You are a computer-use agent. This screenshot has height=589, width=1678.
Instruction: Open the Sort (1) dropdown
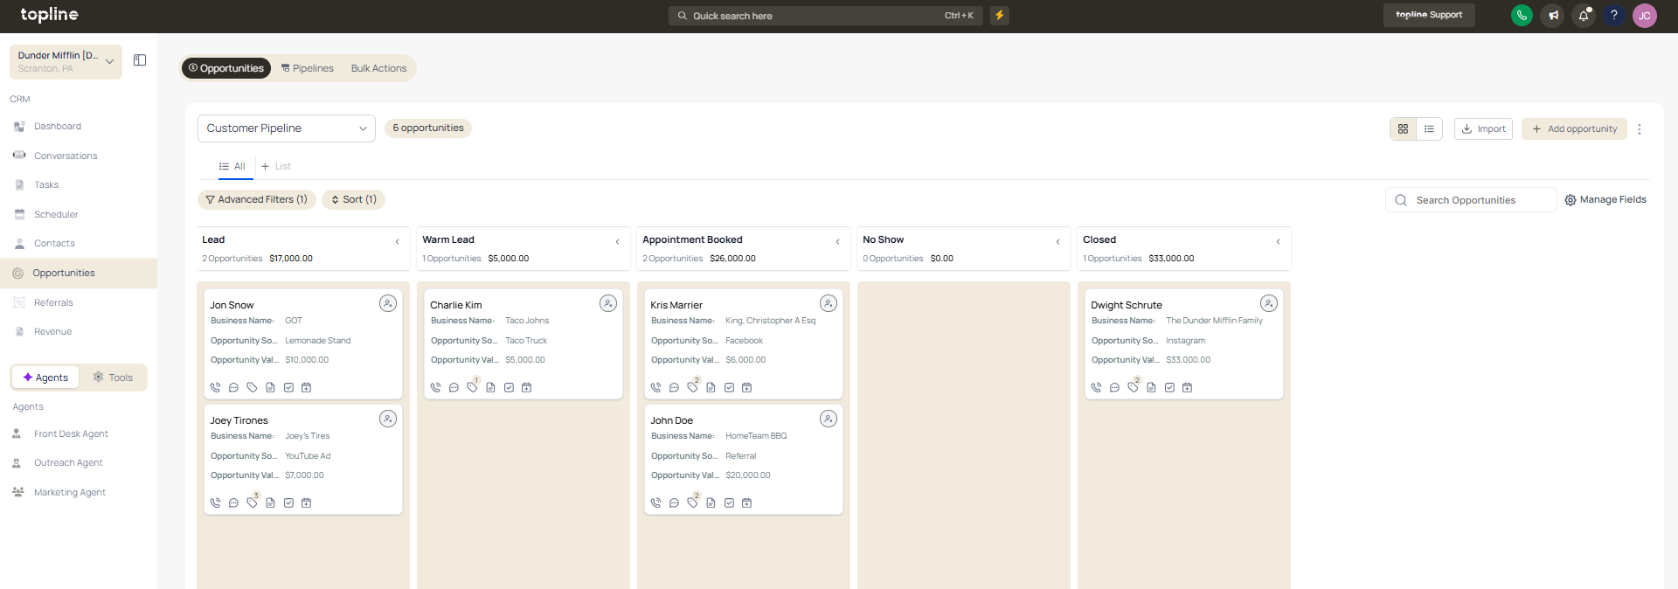click(353, 199)
